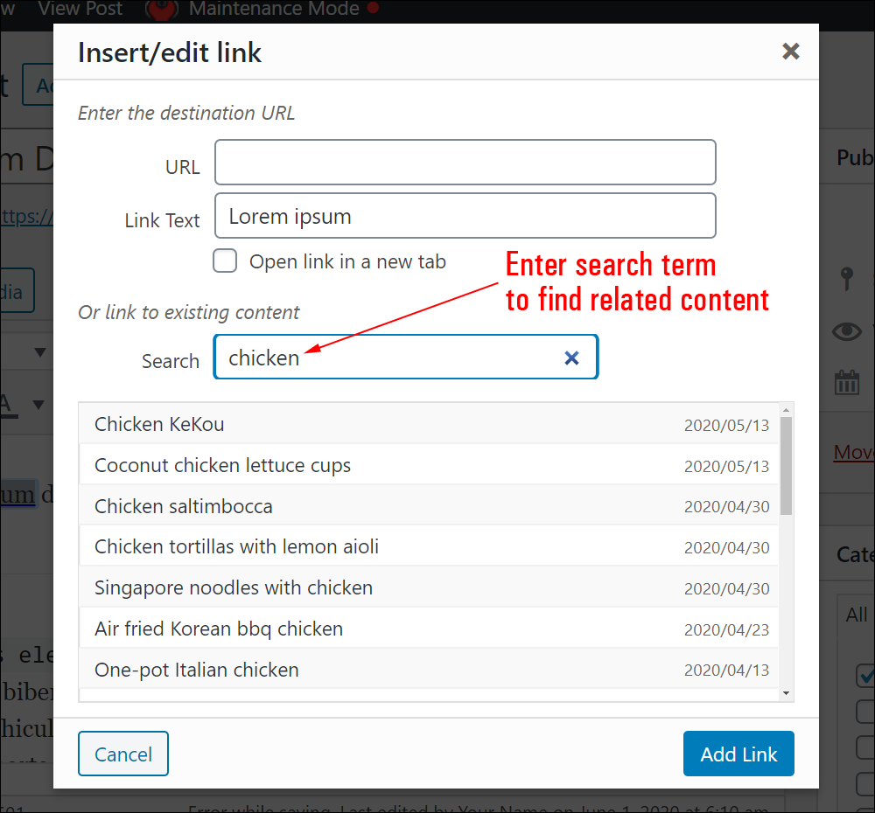Open View Post in admin bar

80,9
